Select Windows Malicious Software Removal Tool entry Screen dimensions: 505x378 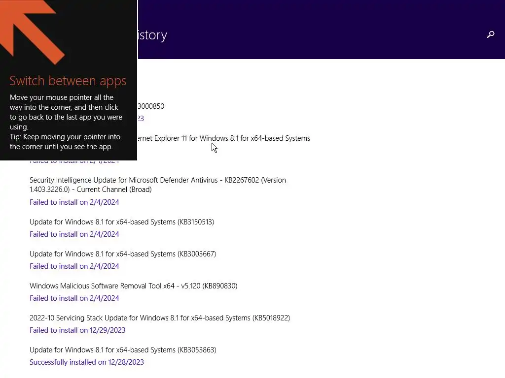click(133, 286)
